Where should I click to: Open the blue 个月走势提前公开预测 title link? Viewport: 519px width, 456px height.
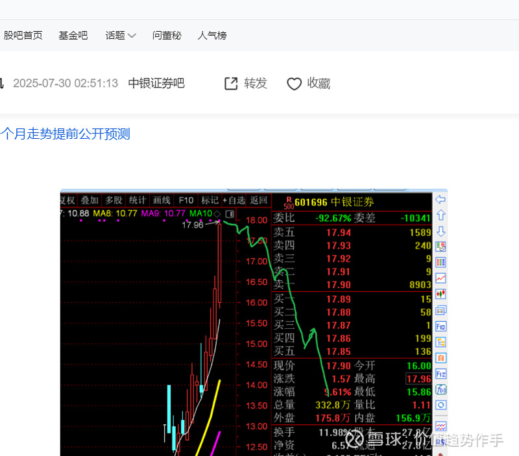pos(65,134)
